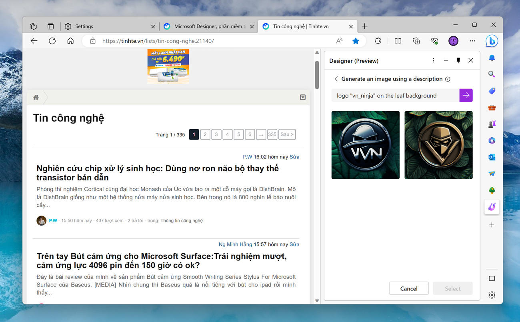520x322 pixels.
Task: Open Settings and more ellipsis menu
Action: coord(472,41)
